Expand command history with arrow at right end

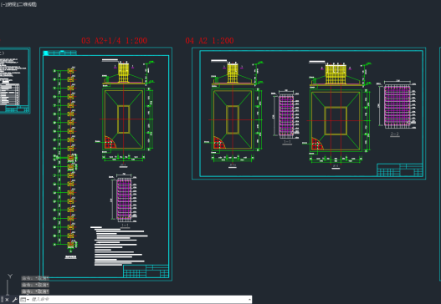[249, 300]
